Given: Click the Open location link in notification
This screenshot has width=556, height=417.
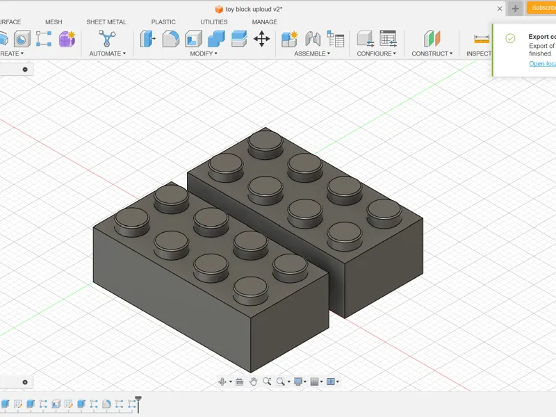Looking at the screenshot, I should tap(542, 63).
